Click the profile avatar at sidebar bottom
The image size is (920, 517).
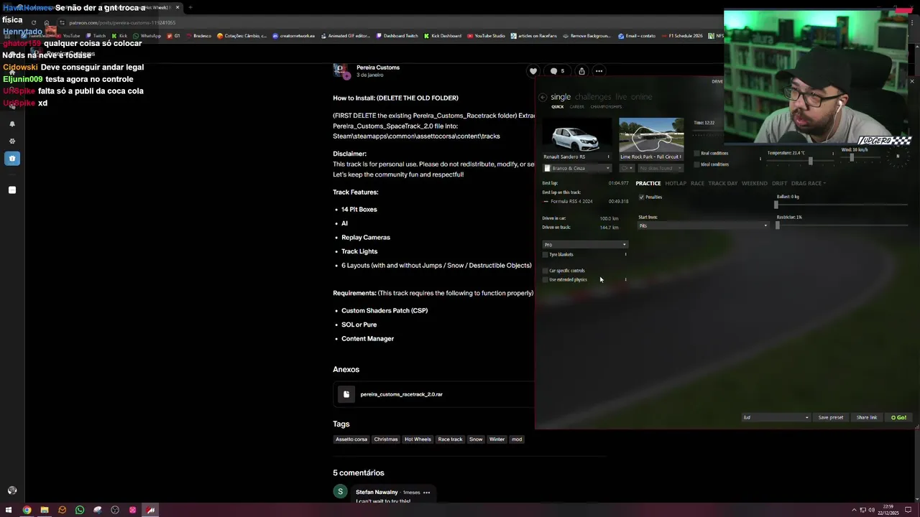click(12, 490)
